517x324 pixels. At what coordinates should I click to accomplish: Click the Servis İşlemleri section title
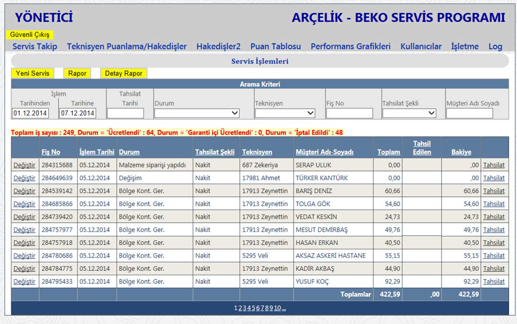tap(260, 61)
